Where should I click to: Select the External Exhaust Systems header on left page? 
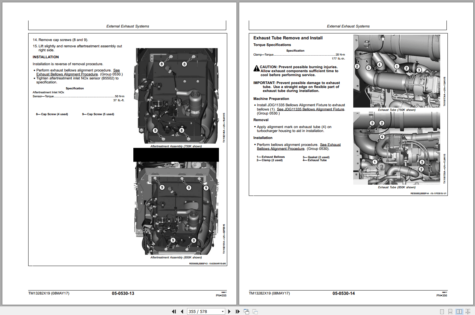coord(127,26)
